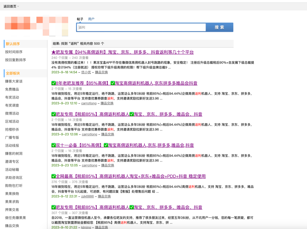The height and width of the screenshot is (229, 307).
Task: Click the 结果: 找到 “返利” 相关内容 500 个 text
Action: pos(78,44)
